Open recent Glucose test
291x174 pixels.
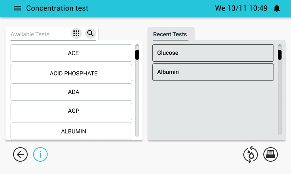pyautogui.click(x=213, y=53)
